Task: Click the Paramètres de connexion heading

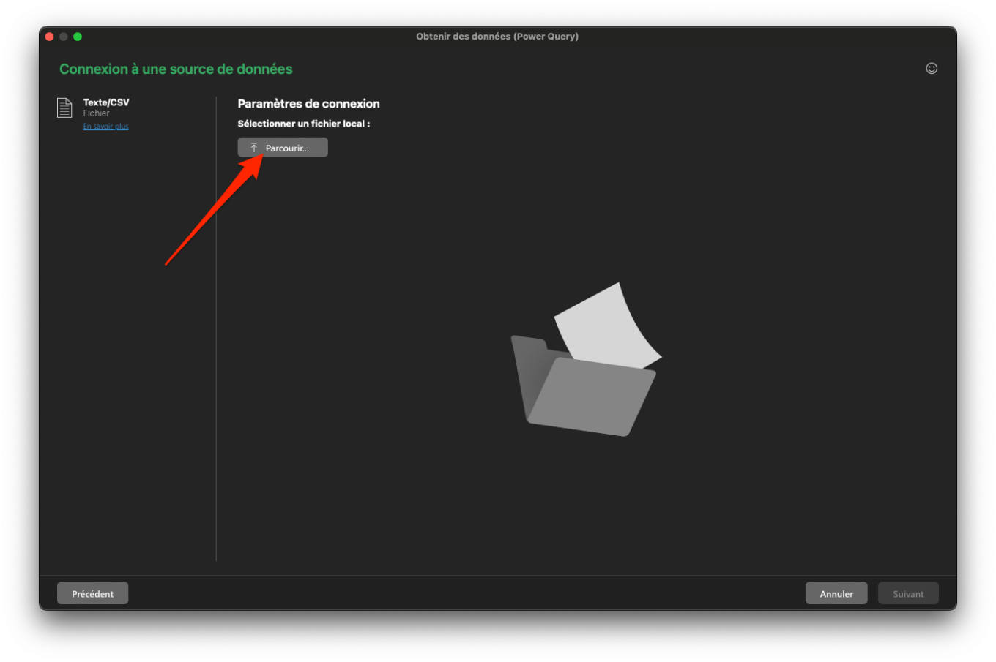Action: pos(308,104)
